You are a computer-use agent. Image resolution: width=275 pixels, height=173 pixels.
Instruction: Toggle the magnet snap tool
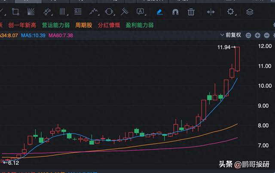tap(175, 12)
